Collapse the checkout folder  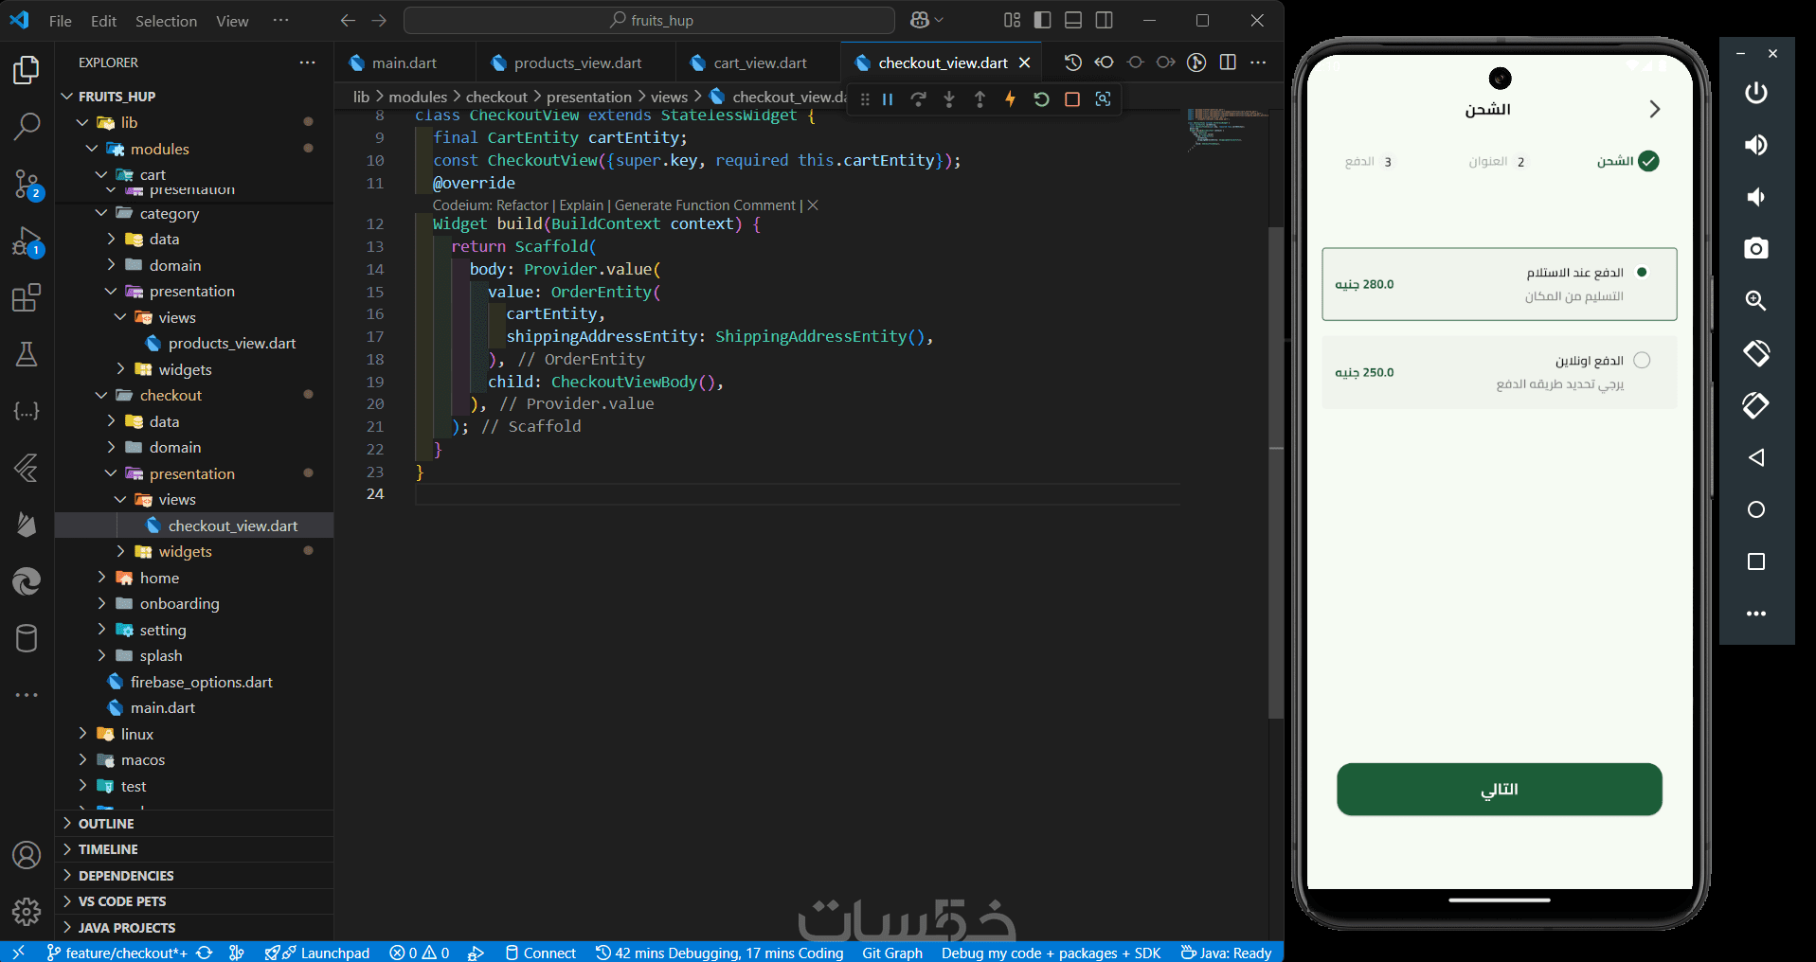click(x=171, y=396)
